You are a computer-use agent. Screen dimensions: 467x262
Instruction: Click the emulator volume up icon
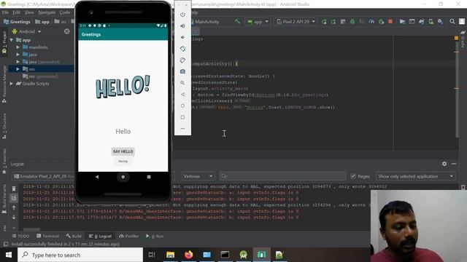tap(182, 26)
